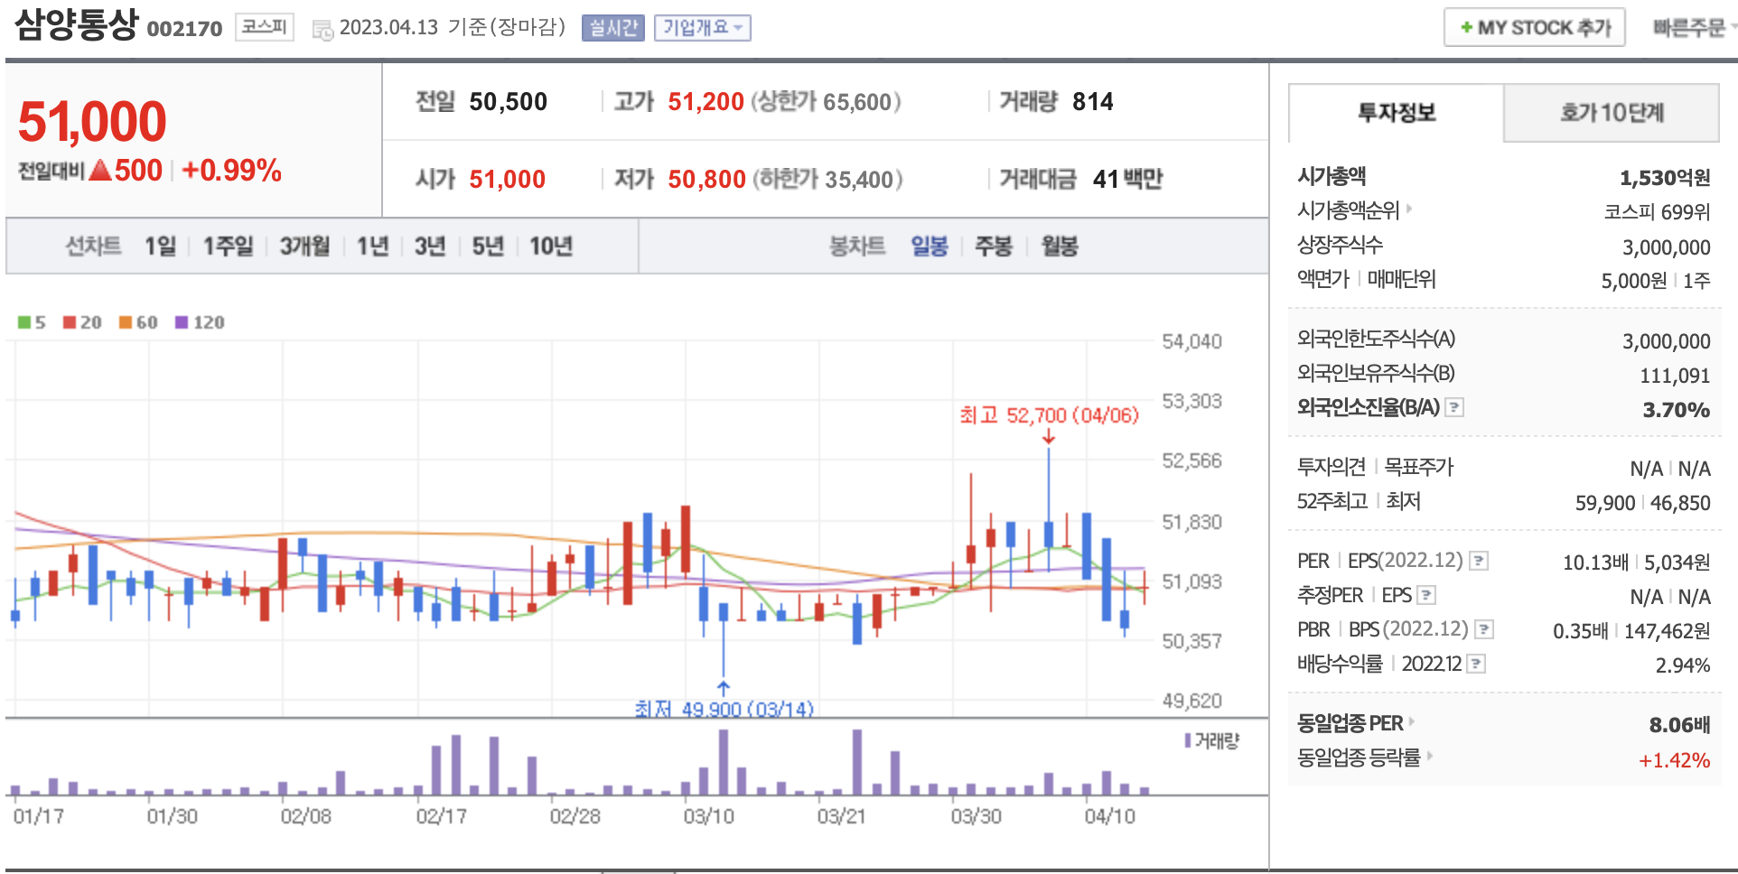This screenshot has height=874, width=1738.
Task: Click the 최고 52,700 (04/06) chart marker
Action: [x=1048, y=415]
